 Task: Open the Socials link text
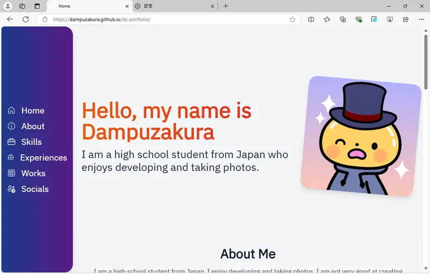pos(35,189)
